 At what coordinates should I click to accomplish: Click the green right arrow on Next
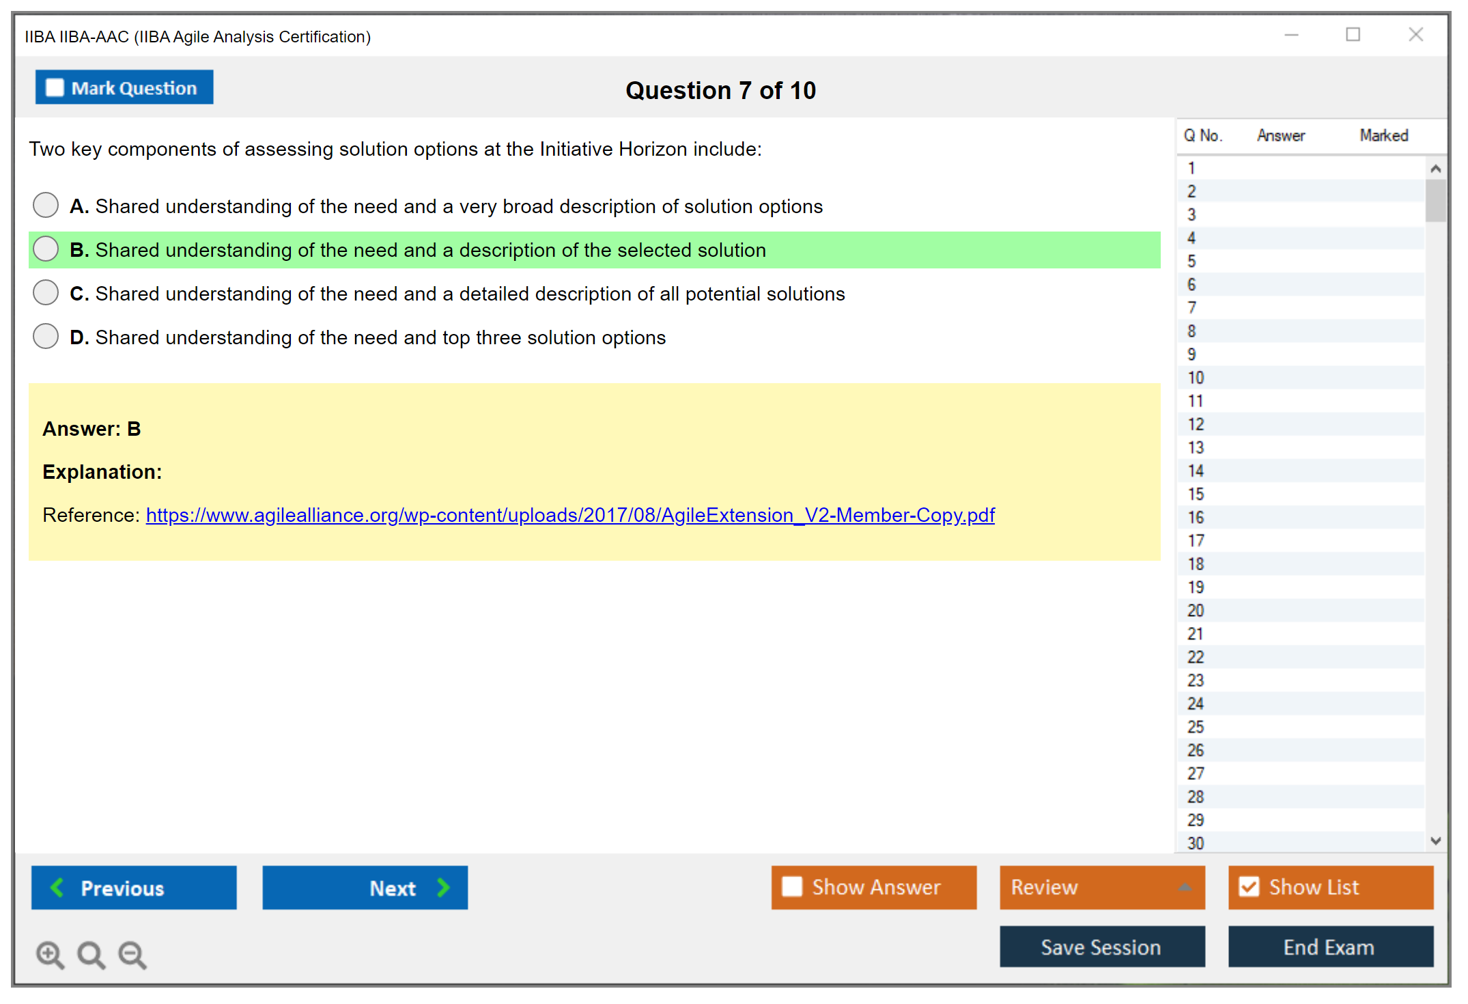(x=443, y=887)
